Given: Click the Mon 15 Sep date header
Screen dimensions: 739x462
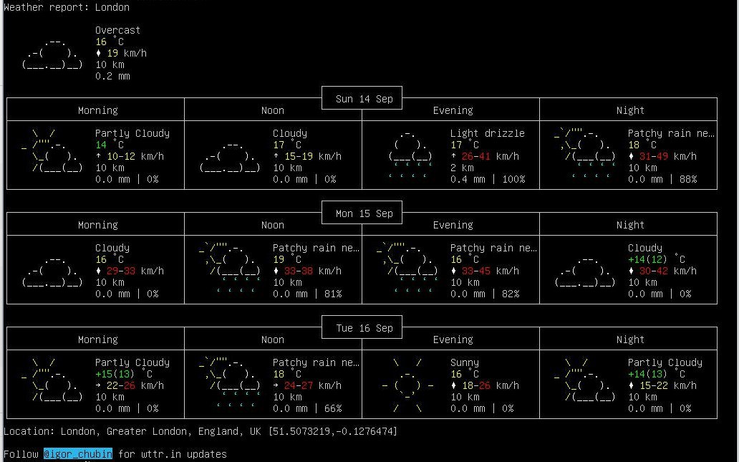Looking at the screenshot, I should click(x=364, y=213).
